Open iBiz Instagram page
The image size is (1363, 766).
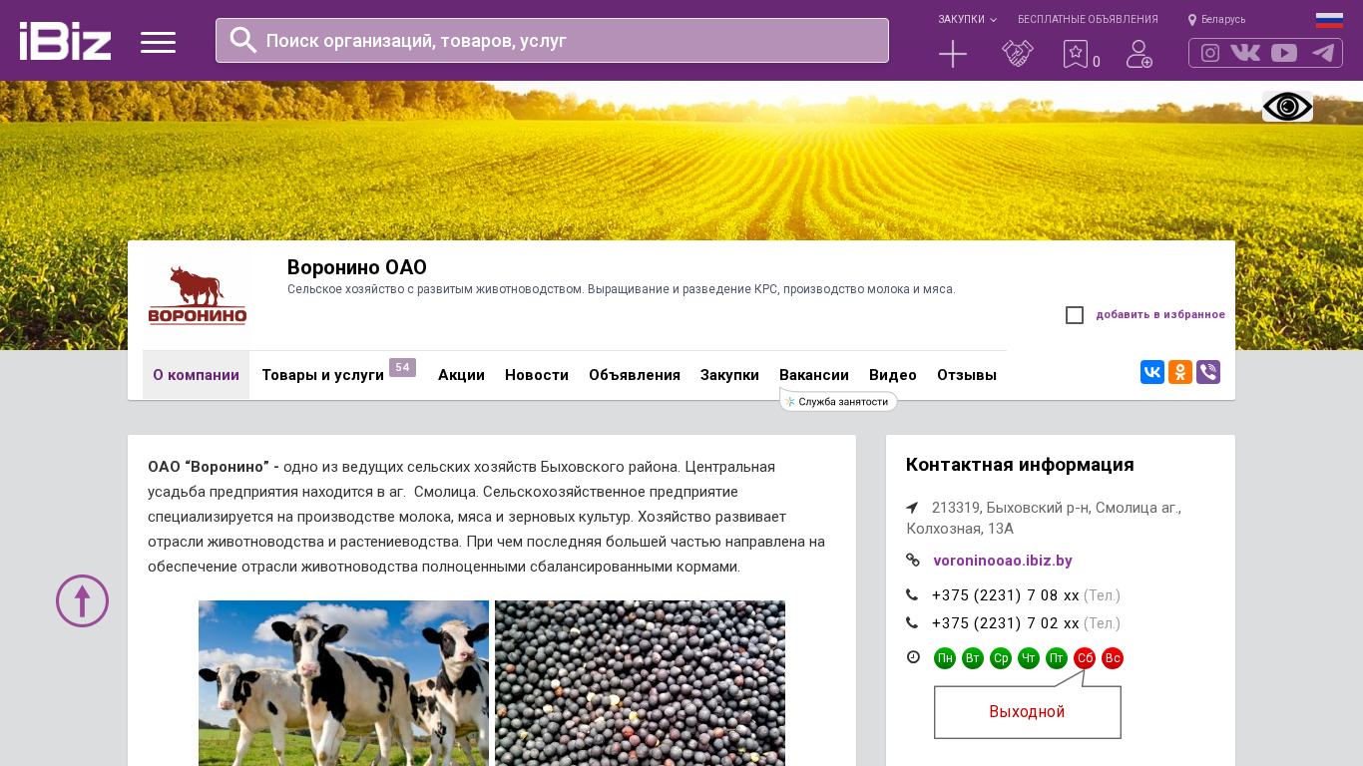[x=1210, y=53]
